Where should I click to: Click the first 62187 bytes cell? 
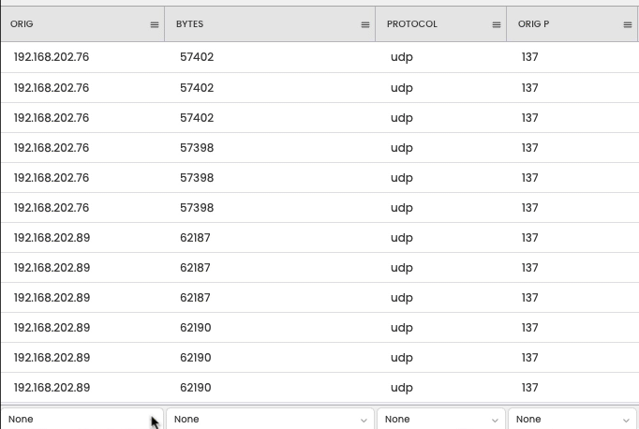(x=195, y=238)
